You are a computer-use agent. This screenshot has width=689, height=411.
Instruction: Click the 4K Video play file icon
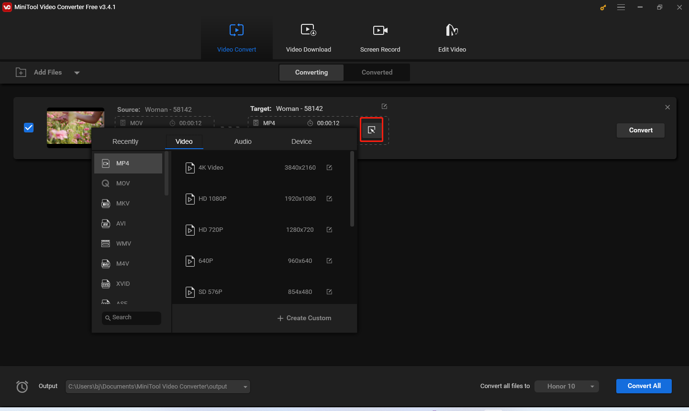coord(190,168)
